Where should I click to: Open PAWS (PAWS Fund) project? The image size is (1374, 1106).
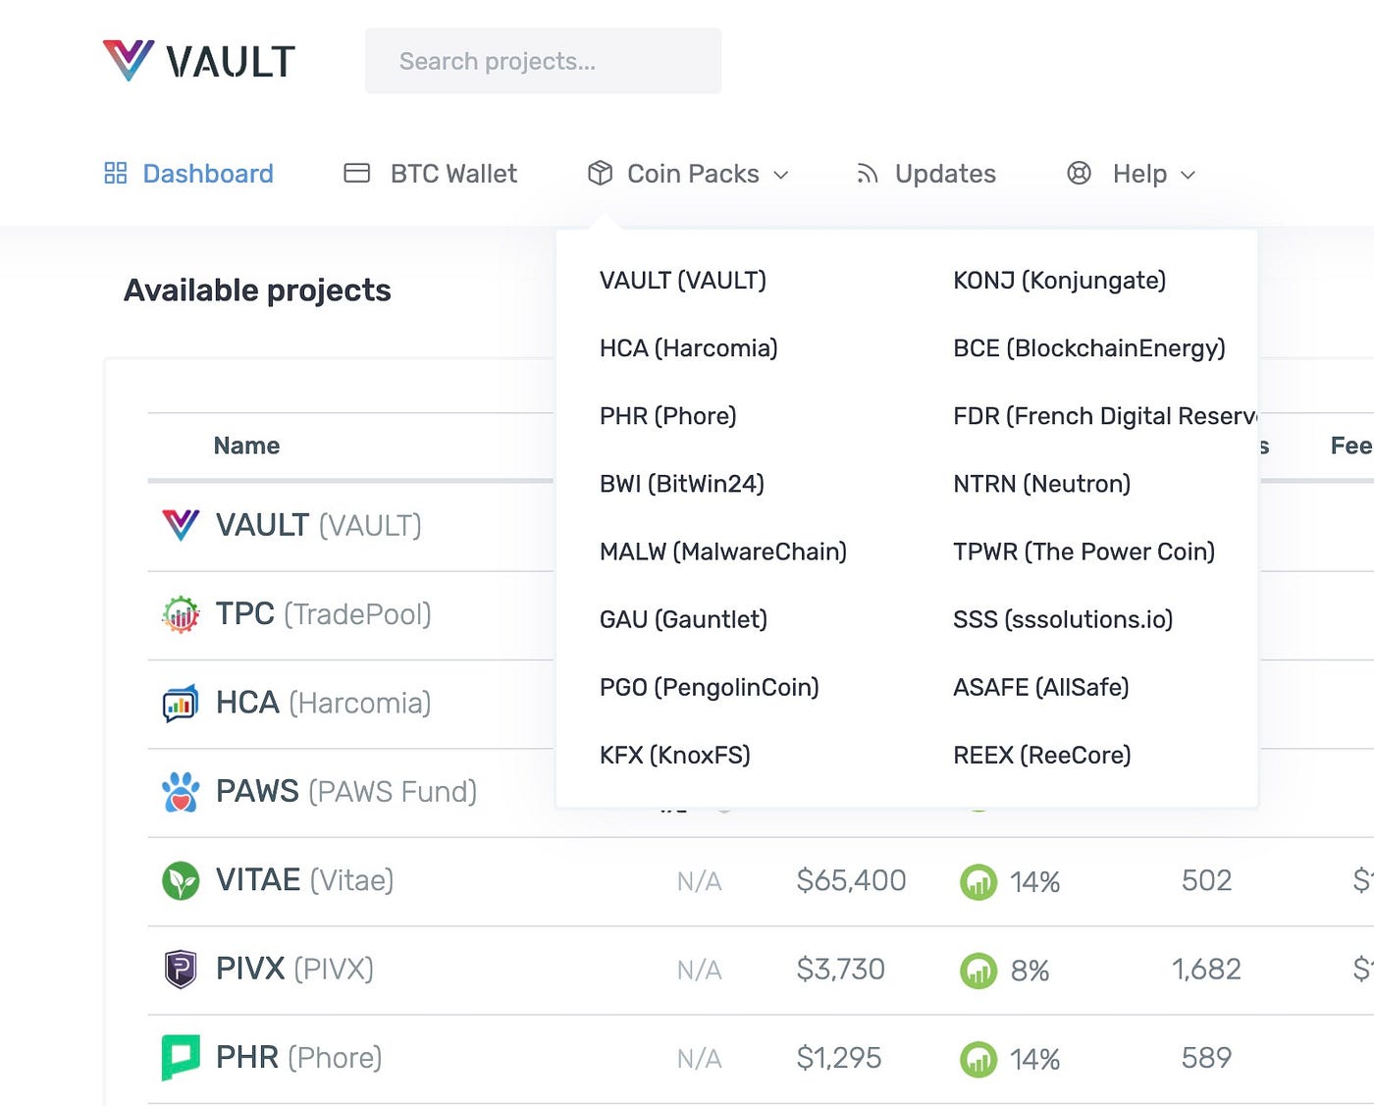coord(346,792)
